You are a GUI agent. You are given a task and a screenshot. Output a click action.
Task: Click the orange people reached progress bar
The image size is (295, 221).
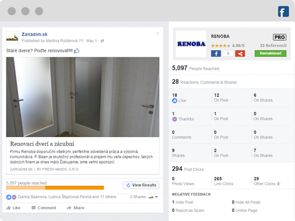(55, 188)
